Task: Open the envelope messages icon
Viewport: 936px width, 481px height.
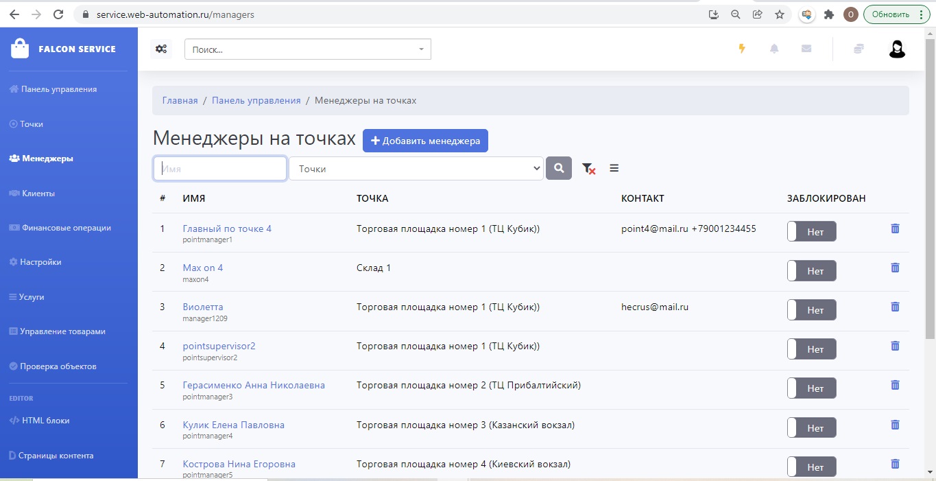Action: [x=806, y=49]
